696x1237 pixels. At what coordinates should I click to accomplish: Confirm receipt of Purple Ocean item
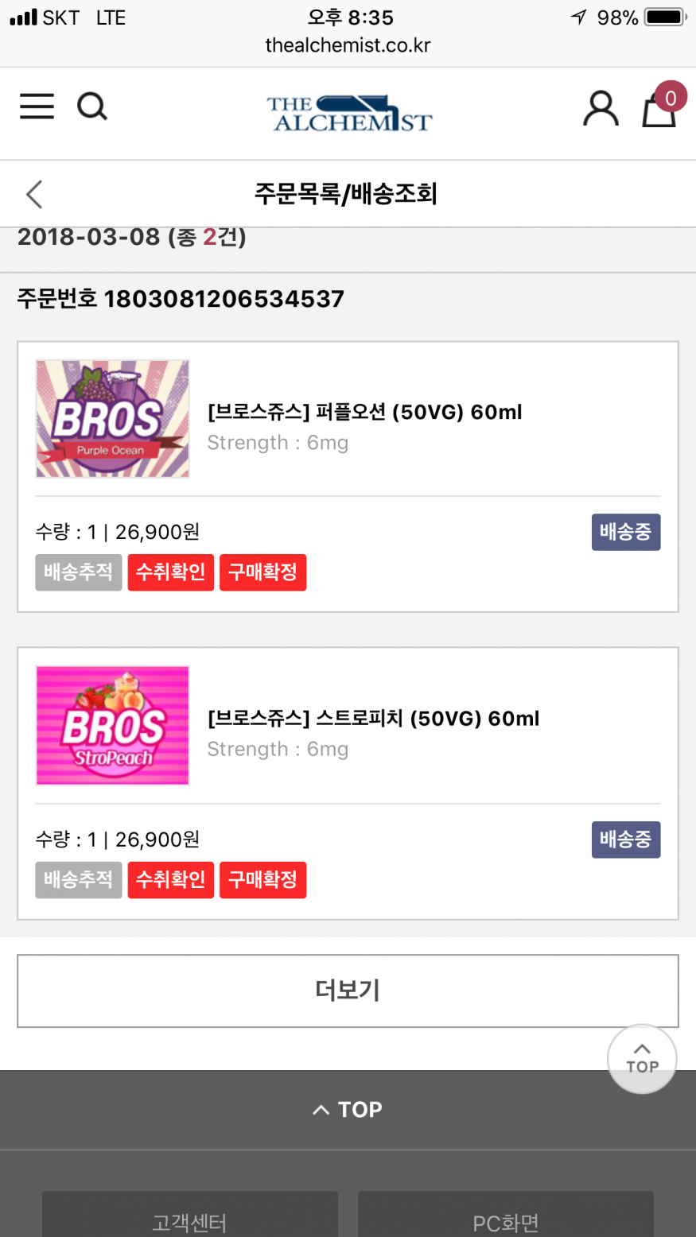[x=170, y=572]
